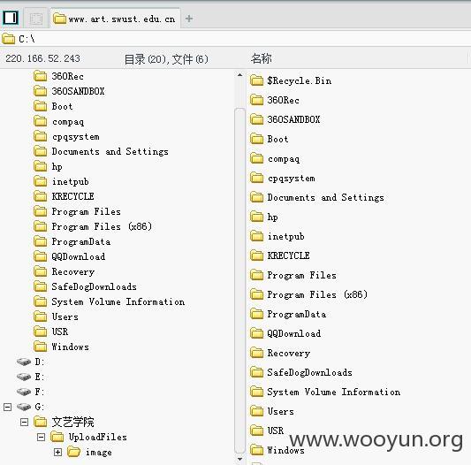Open Documents and Settings icon in list

tap(256, 197)
